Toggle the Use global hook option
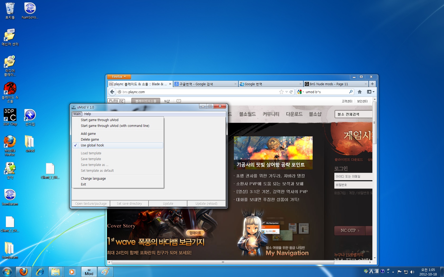The width and height of the screenshot is (444, 277). (x=92, y=145)
